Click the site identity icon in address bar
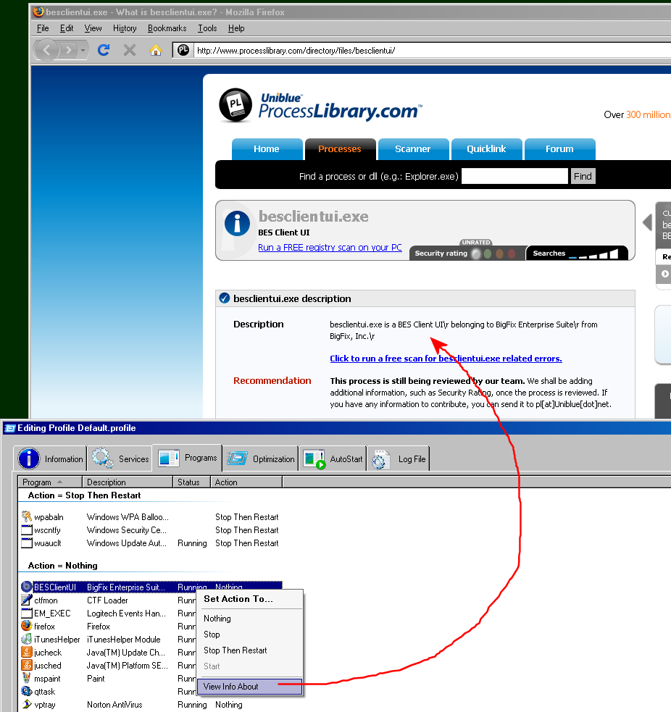This screenshot has width=671, height=712. point(183,50)
